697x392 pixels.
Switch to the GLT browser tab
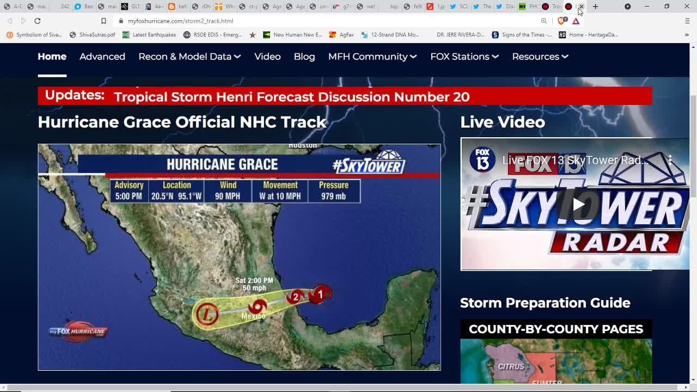click(131, 7)
